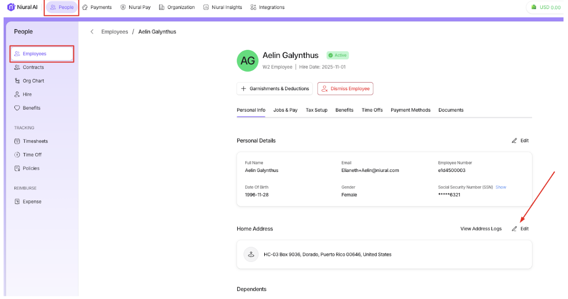Open the Expense receipt icon
568x299 pixels.
[x=17, y=202]
